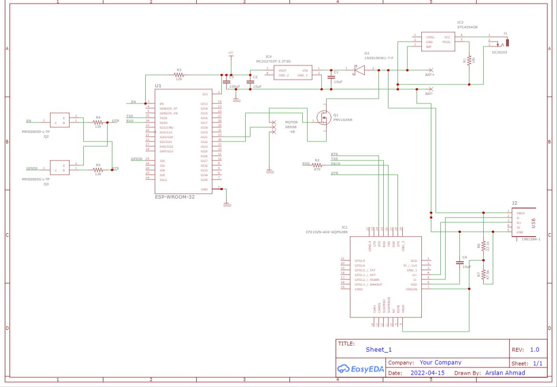Select the R3 12k resistor symbol
The height and width of the screenshot is (387, 557).
pos(179,75)
